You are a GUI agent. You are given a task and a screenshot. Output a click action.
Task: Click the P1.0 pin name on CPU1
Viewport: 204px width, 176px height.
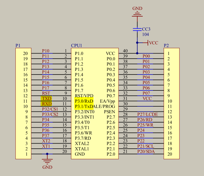[79, 53]
